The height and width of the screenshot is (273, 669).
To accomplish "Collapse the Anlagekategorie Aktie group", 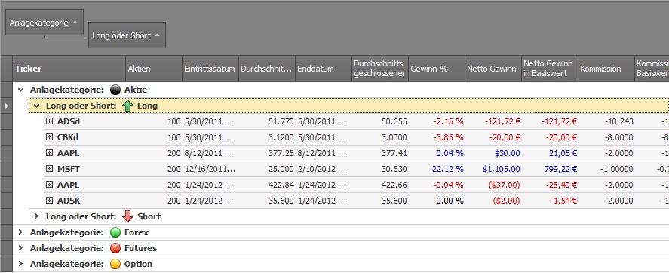I will point(20,90).
